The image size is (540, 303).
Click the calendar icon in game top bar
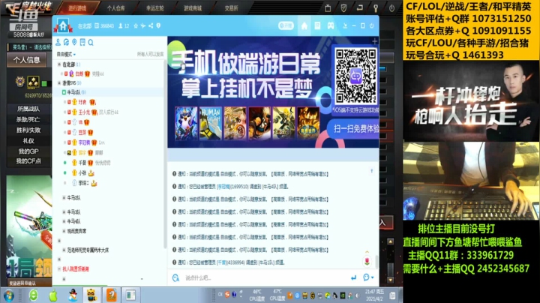[x=328, y=8]
